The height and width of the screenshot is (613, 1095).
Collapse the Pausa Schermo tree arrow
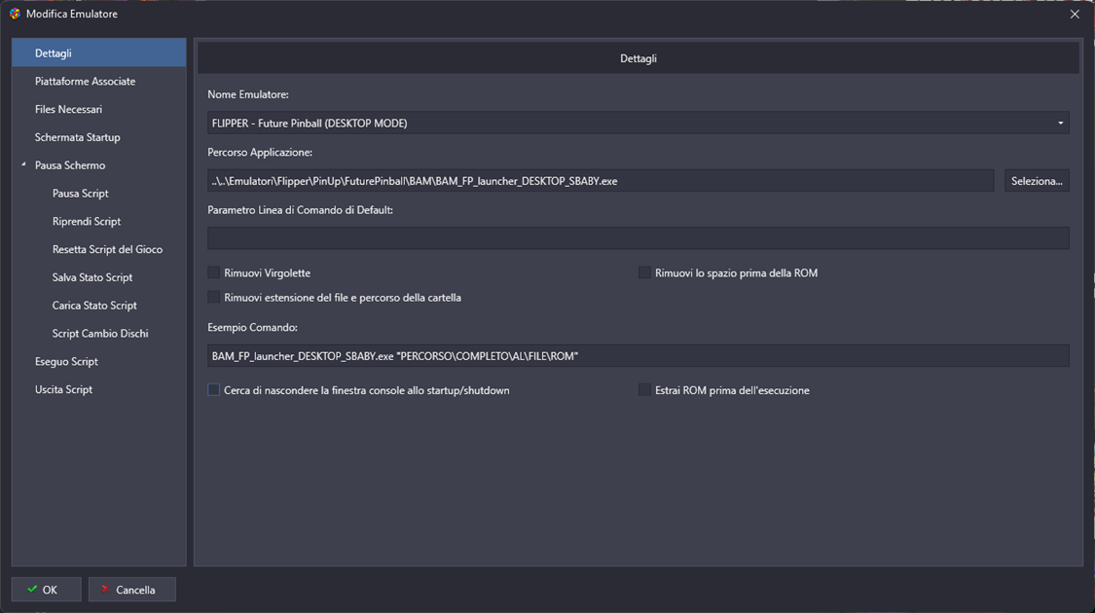tap(23, 164)
